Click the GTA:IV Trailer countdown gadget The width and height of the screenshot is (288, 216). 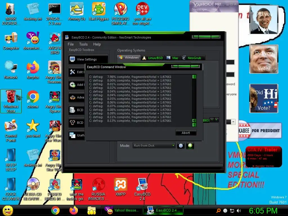(264, 157)
